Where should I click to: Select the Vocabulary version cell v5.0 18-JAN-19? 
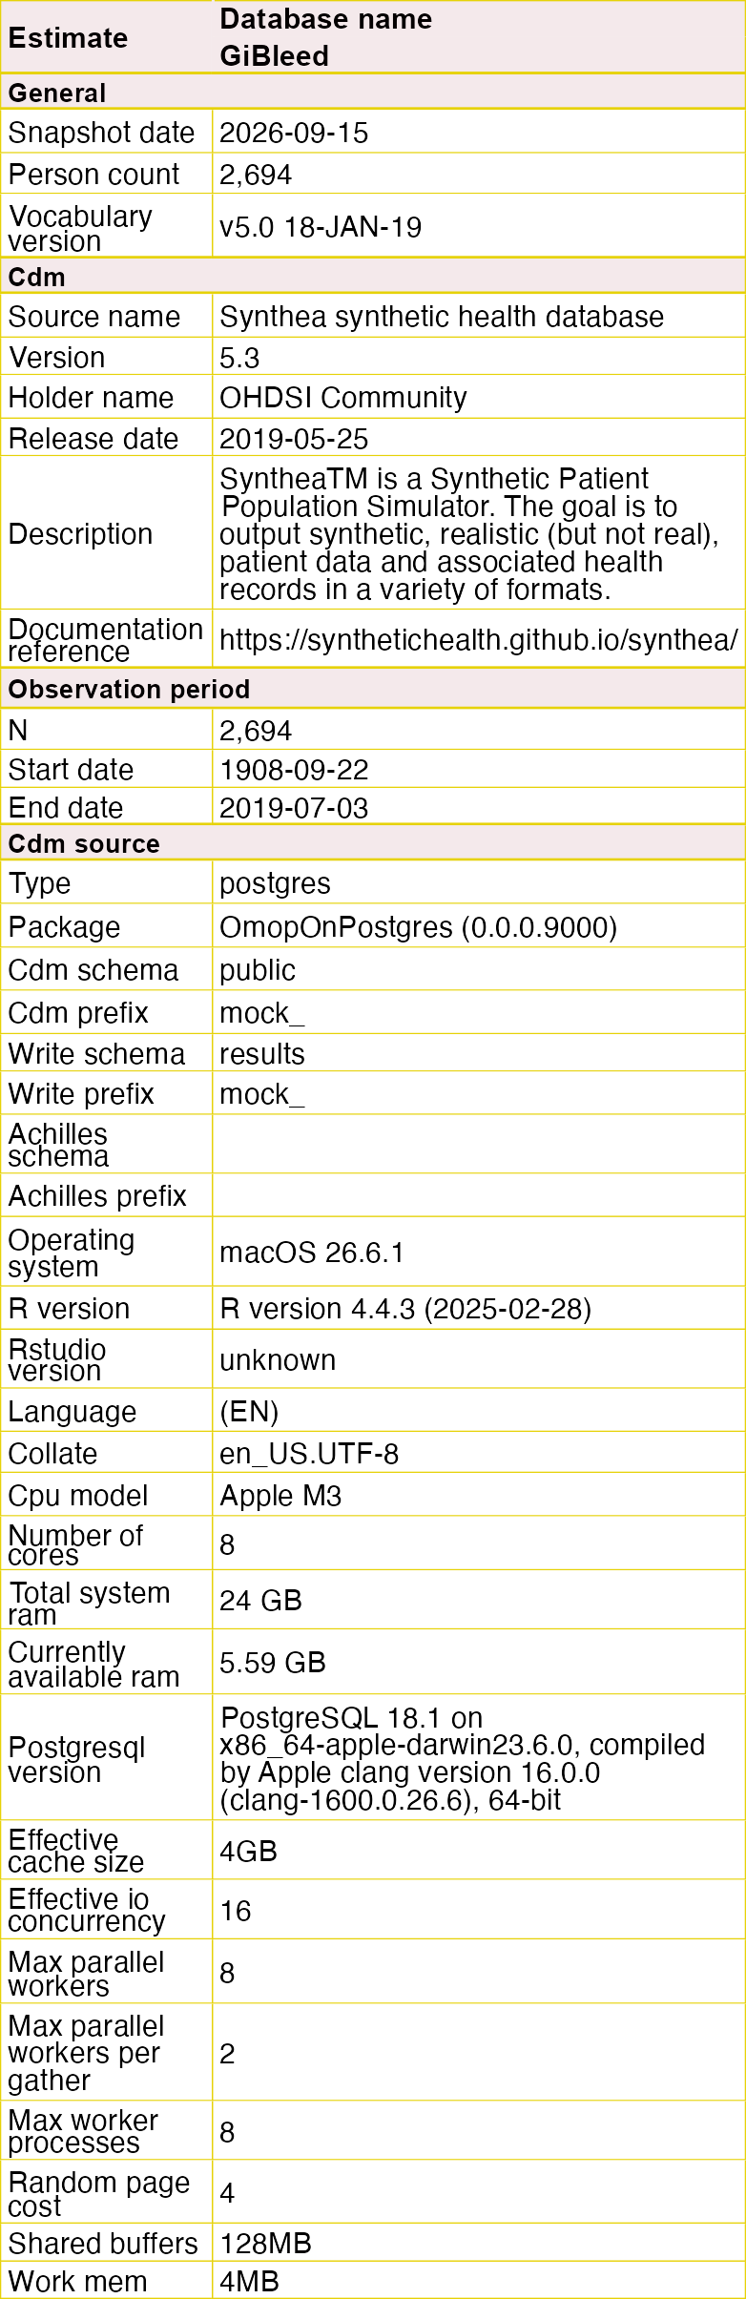pos(479,227)
